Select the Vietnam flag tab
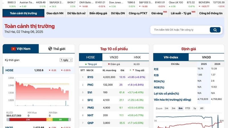The height and width of the screenshot is (128, 228). tap(21, 49)
